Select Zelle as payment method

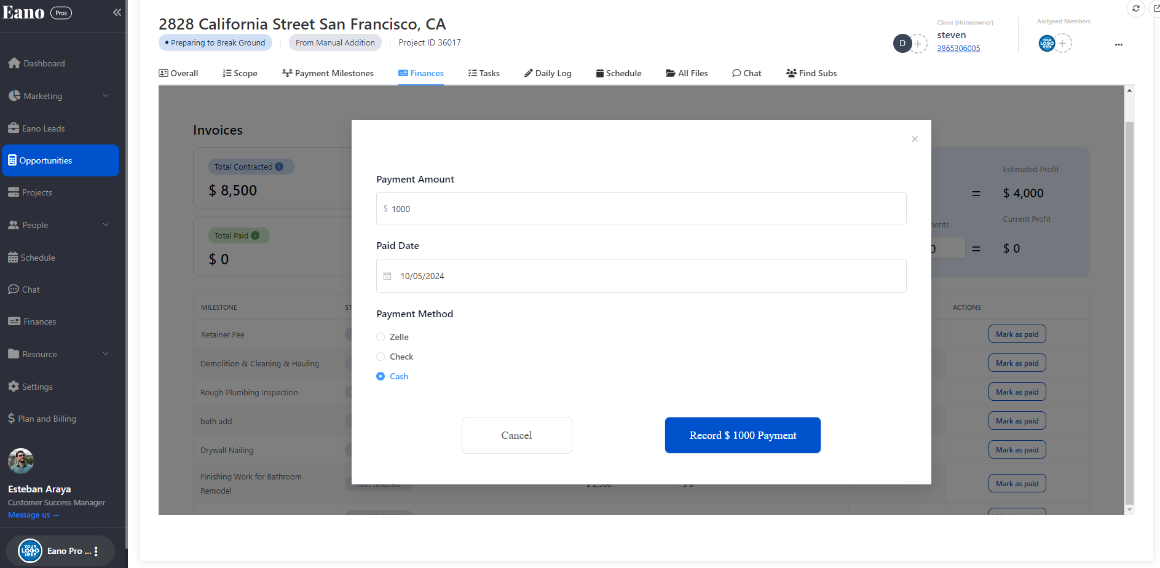point(381,337)
